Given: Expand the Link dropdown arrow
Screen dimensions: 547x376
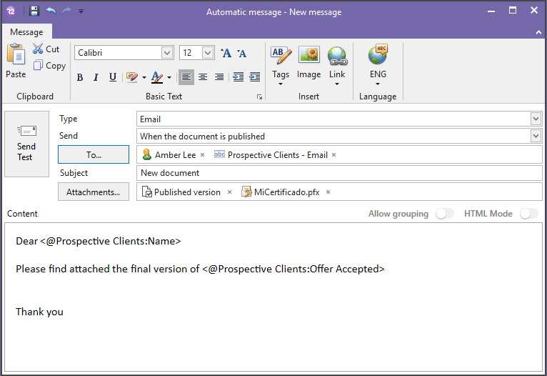Looking at the screenshot, I should point(337,84).
